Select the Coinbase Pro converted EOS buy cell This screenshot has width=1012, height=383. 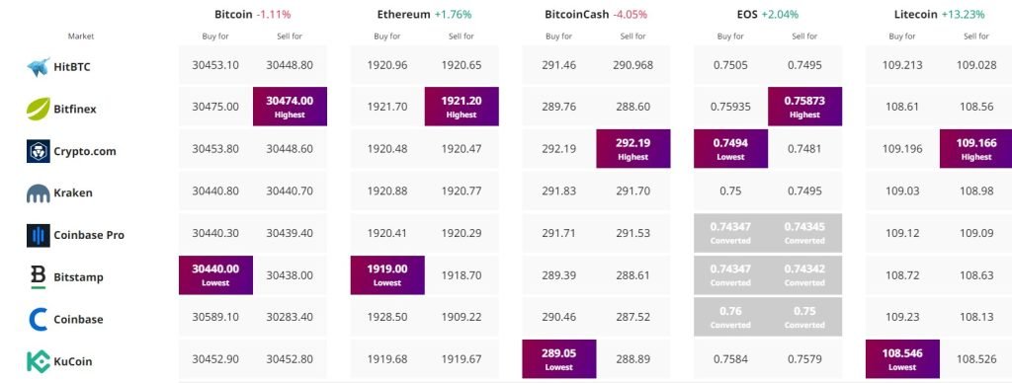click(x=730, y=233)
